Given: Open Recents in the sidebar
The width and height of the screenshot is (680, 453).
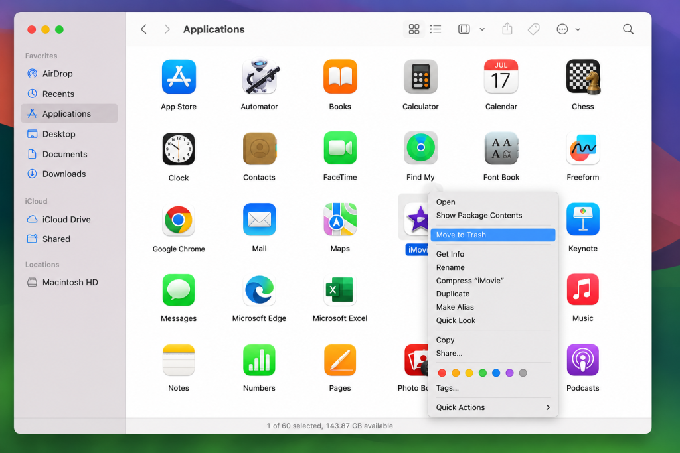Looking at the screenshot, I should pos(69,94).
